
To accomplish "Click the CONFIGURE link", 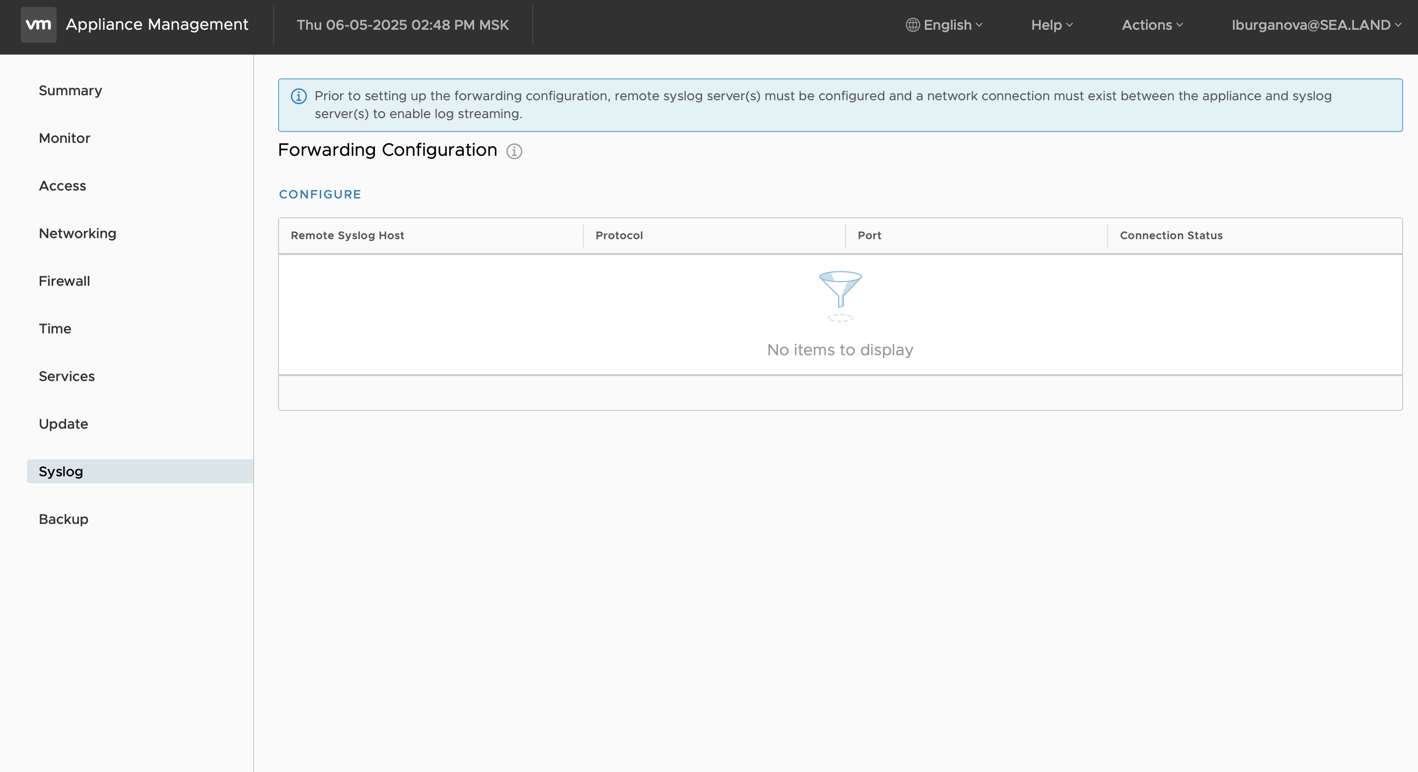I will pyautogui.click(x=319, y=193).
